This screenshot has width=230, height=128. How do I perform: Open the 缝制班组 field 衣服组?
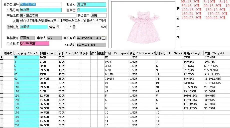pos(34,27)
